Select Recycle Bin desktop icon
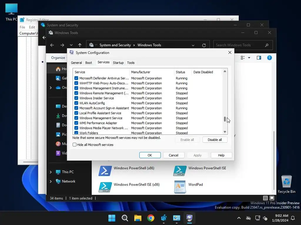Viewport: 301px width, 225px height. point(286,184)
